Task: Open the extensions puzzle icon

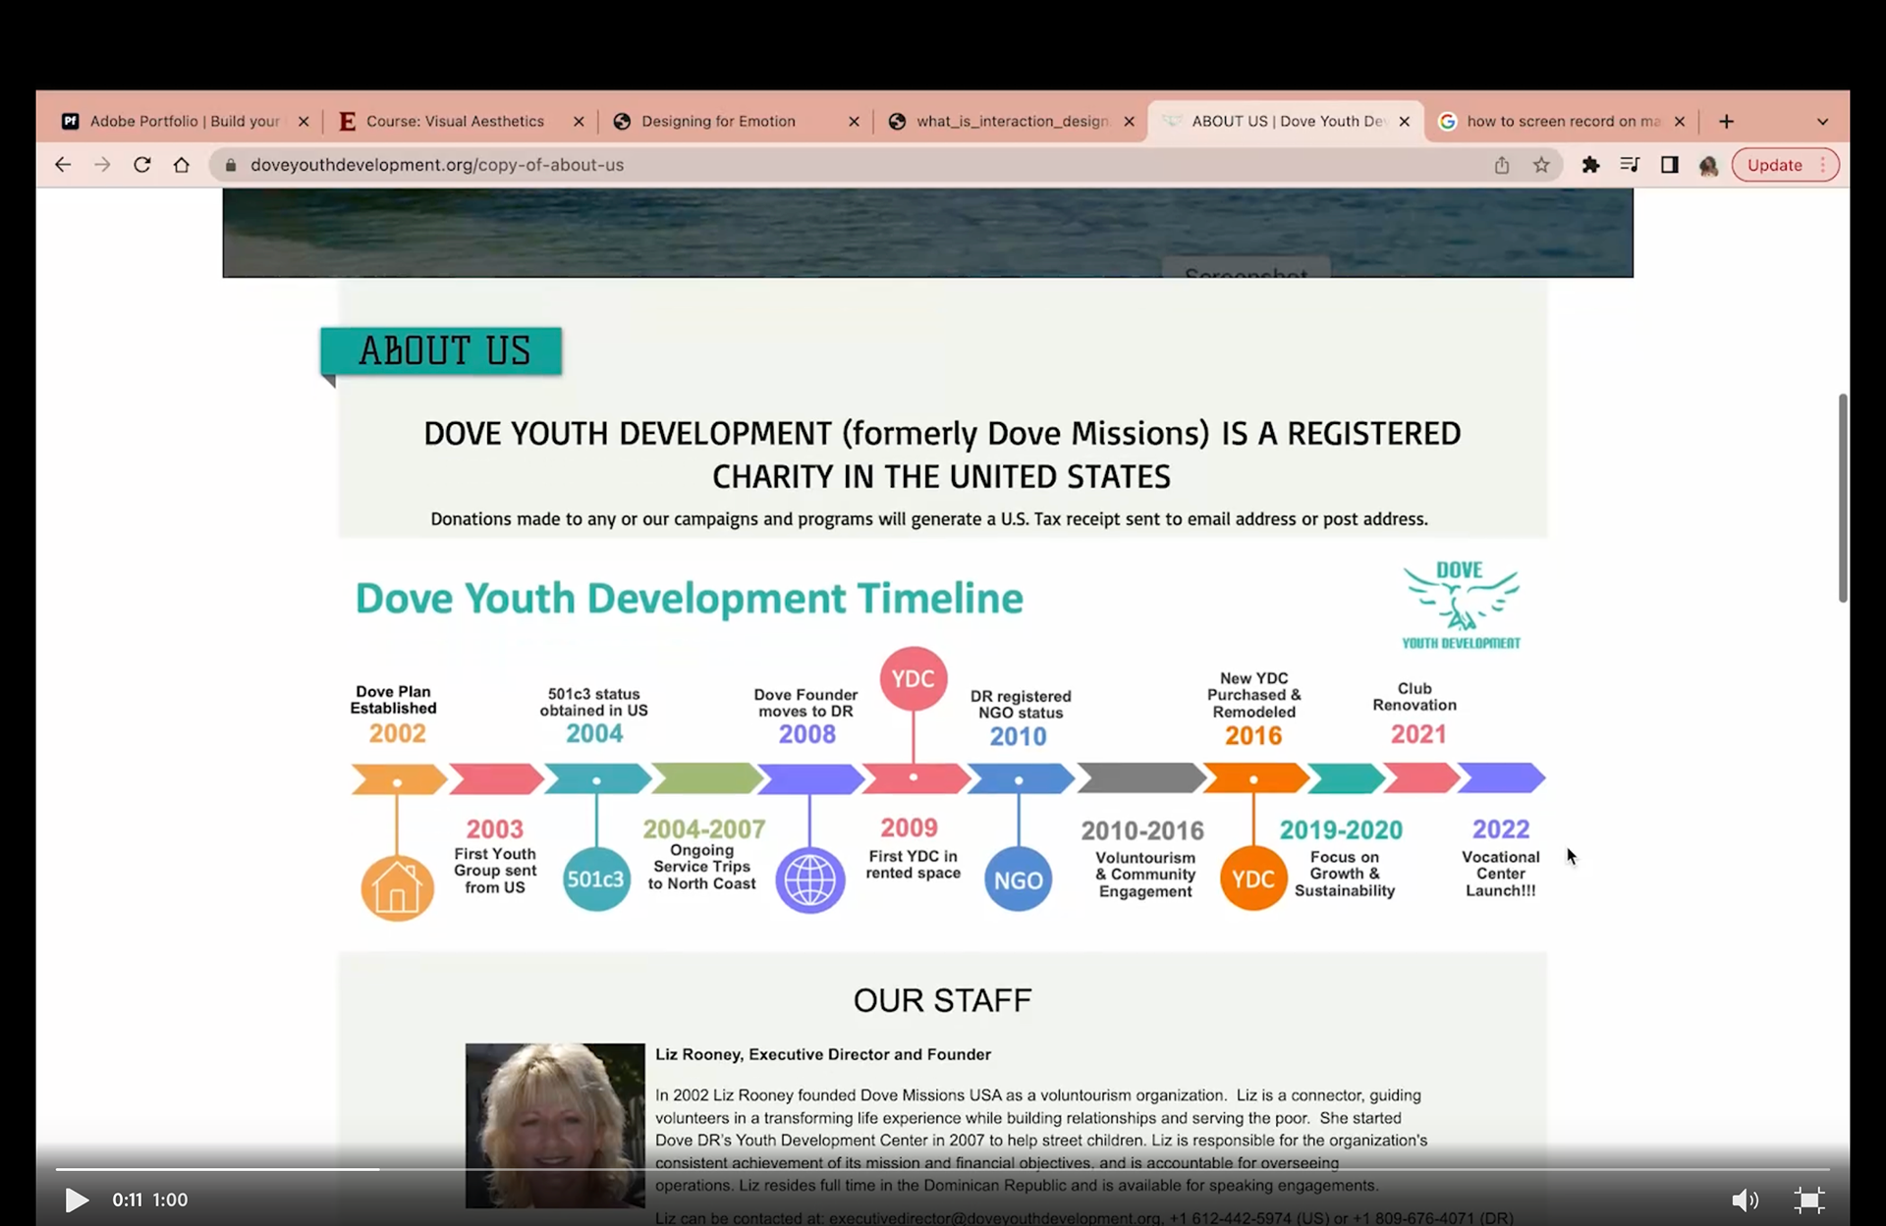Action: (1590, 165)
